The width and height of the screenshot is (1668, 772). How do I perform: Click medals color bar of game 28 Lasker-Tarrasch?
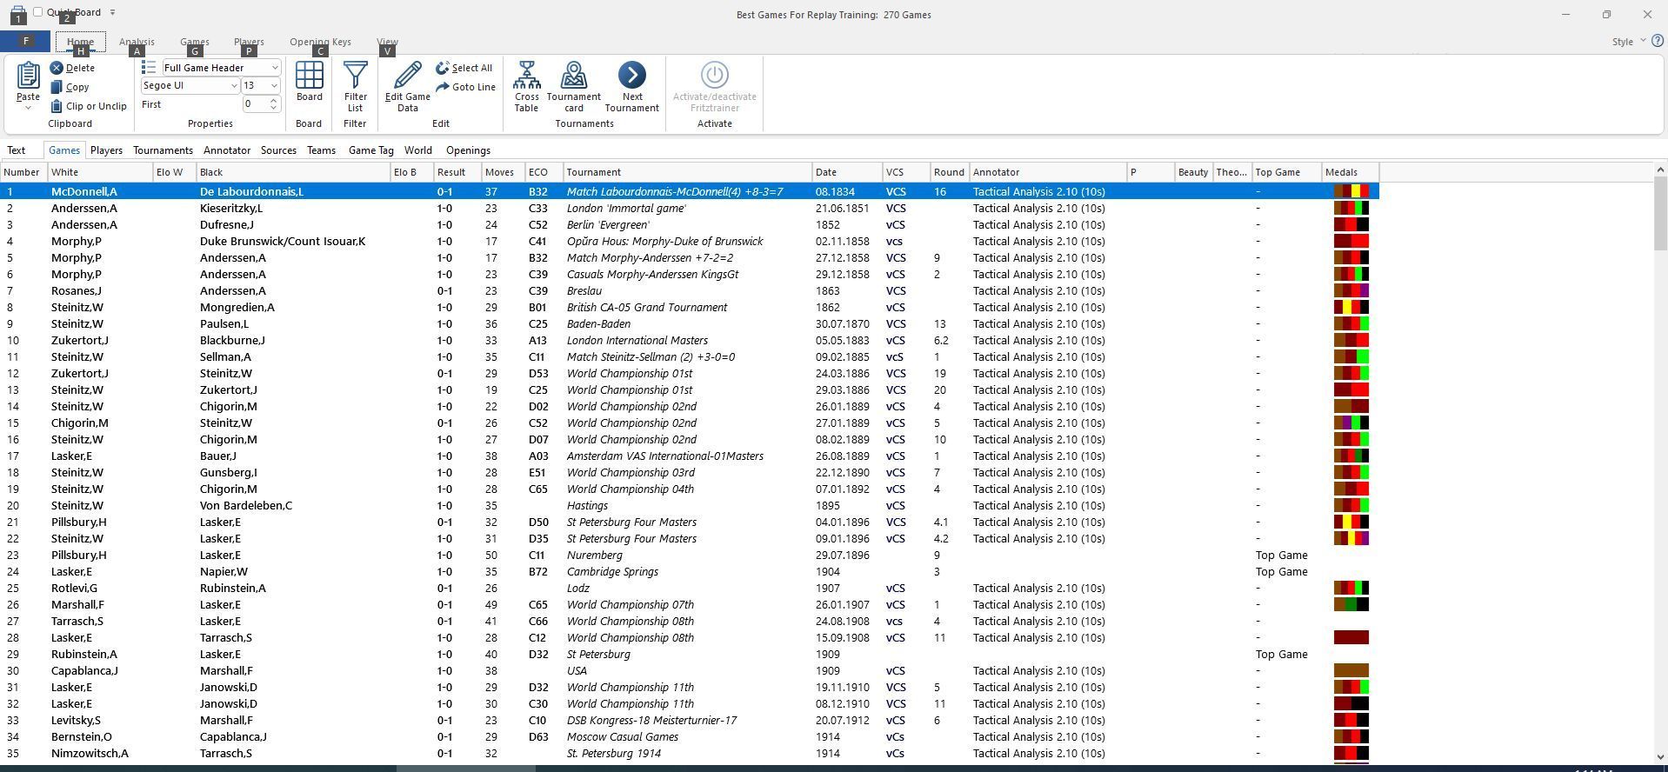pyautogui.click(x=1351, y=637)
